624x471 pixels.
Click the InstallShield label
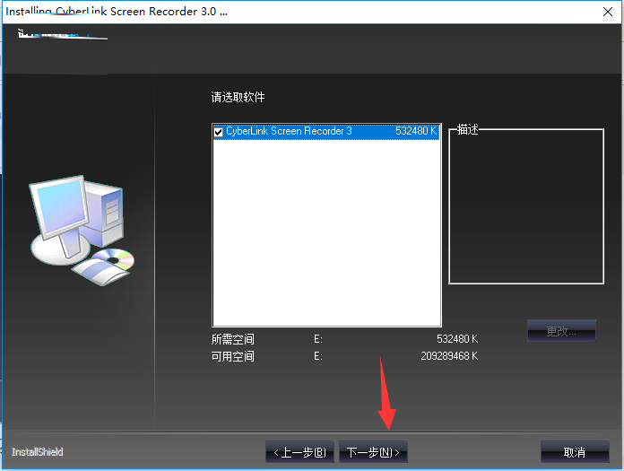coord(38,452)
